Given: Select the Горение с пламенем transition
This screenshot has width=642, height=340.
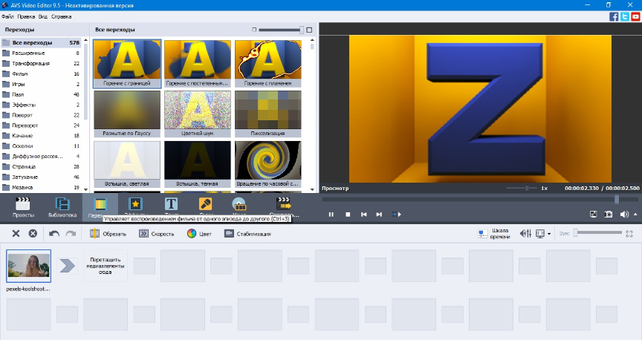Looking at the screenshot, I should (267, 63).
